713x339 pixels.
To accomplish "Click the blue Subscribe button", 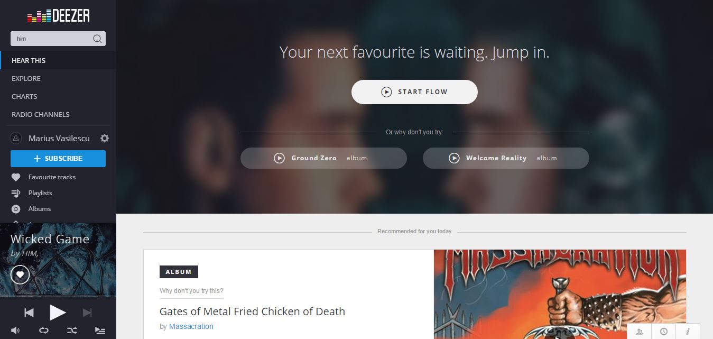I will pos(58,159).
